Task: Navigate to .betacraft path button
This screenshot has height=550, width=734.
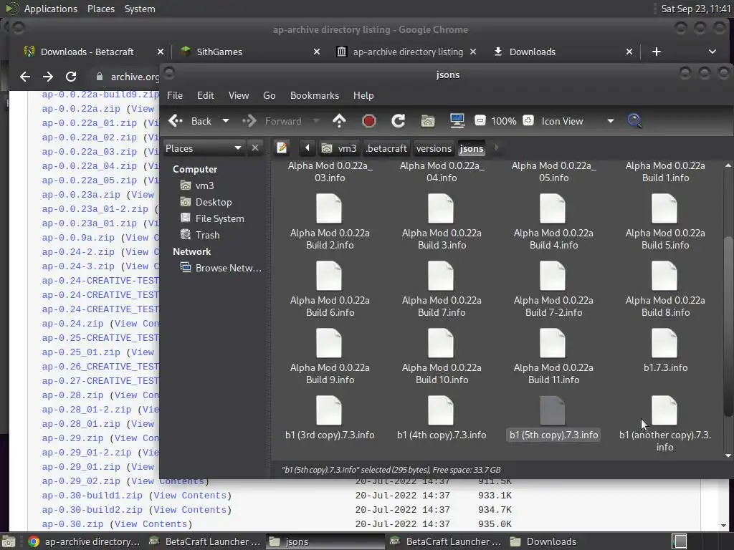Action: point(386,148)
